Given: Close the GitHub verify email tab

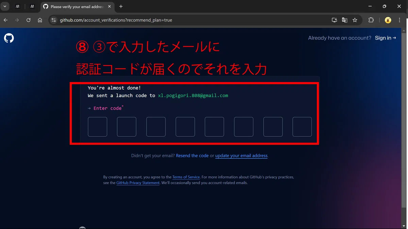Looking at the screenshot, I should (x=109, y=6).
